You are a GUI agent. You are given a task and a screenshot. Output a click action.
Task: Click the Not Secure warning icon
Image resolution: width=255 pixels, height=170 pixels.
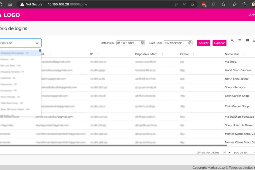pos(22,4)
